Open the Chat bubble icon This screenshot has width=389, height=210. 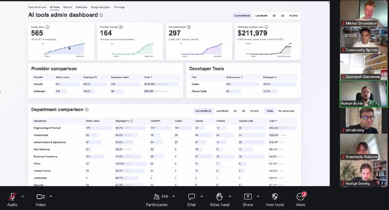191,196
